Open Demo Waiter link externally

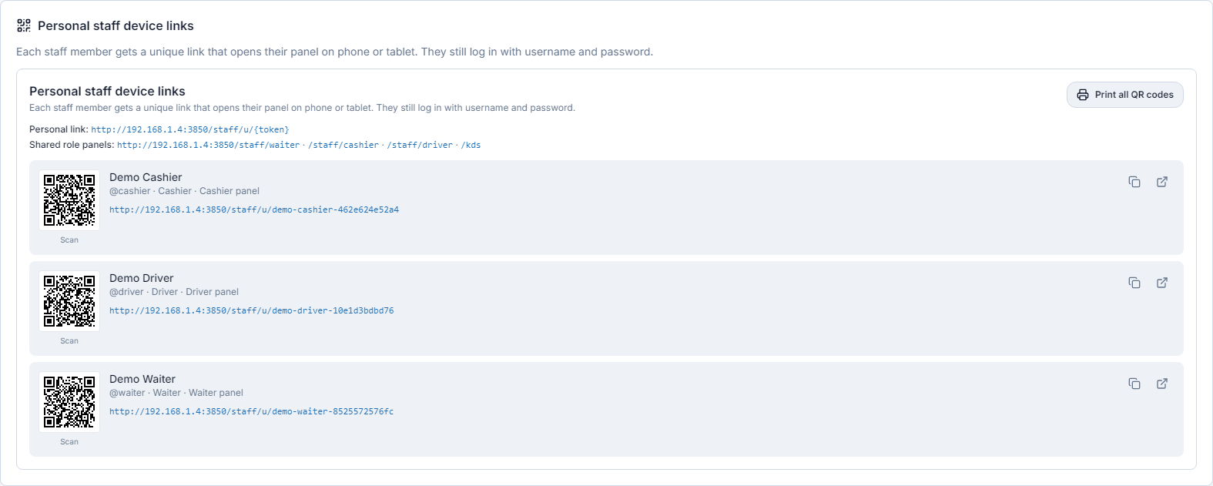click(1162, 384)
